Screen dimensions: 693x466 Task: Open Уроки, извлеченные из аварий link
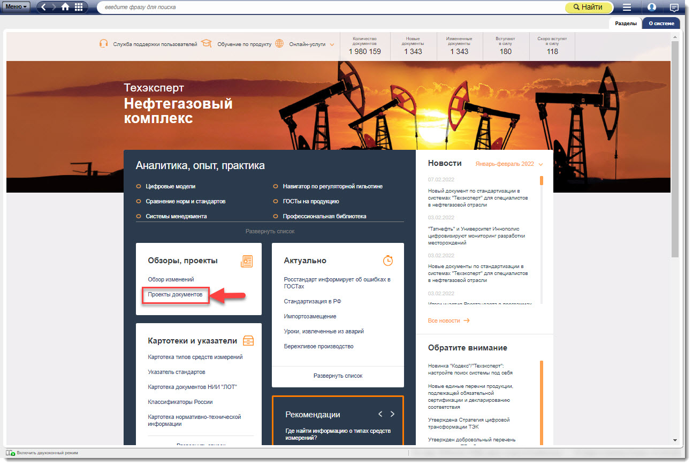(x=324, y=331)
